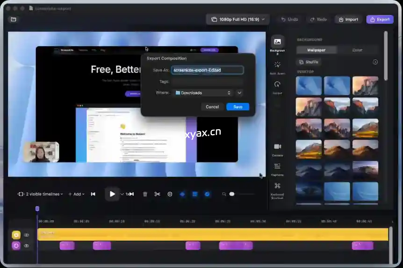Image resolution: width=403 pixels, height=268 pixels.
Task: Cancel the Export Composition dialog
Action: (x=212, y=107)
